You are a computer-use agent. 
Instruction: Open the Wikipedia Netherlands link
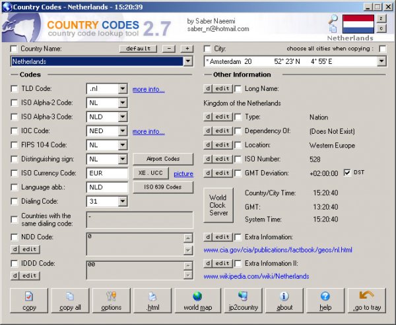pyautogui.click(x=256, y=276)
